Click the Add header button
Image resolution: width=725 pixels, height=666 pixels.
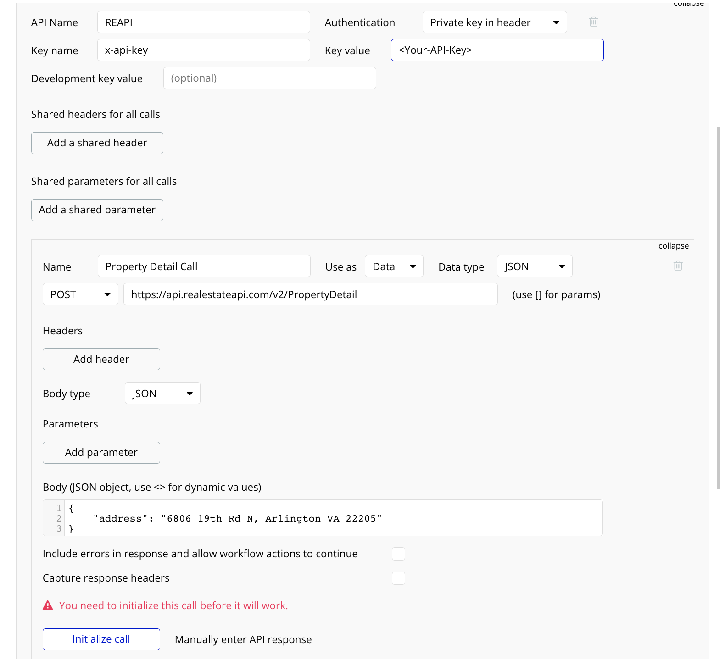tap(101, 359)
